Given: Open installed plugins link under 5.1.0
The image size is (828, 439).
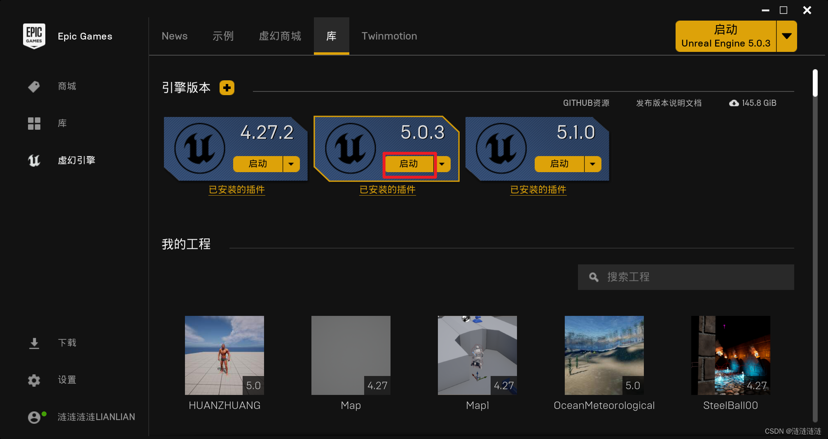Looking at the screenshot, I should click(x=538, y=190).
